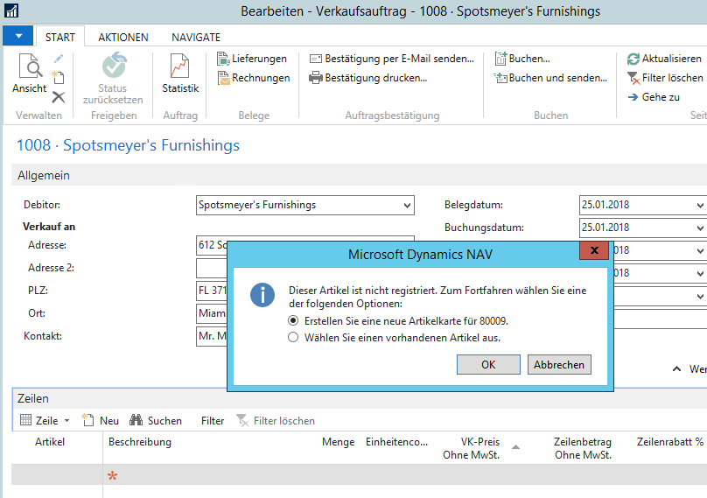Click the empty Artikel cell in new row
This screenshot has width=707, height=498.
(x=57, y=475)
